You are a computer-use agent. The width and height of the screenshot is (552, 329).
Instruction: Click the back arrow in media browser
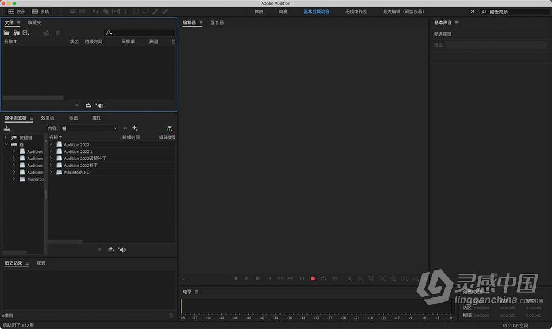coord(125,128)
